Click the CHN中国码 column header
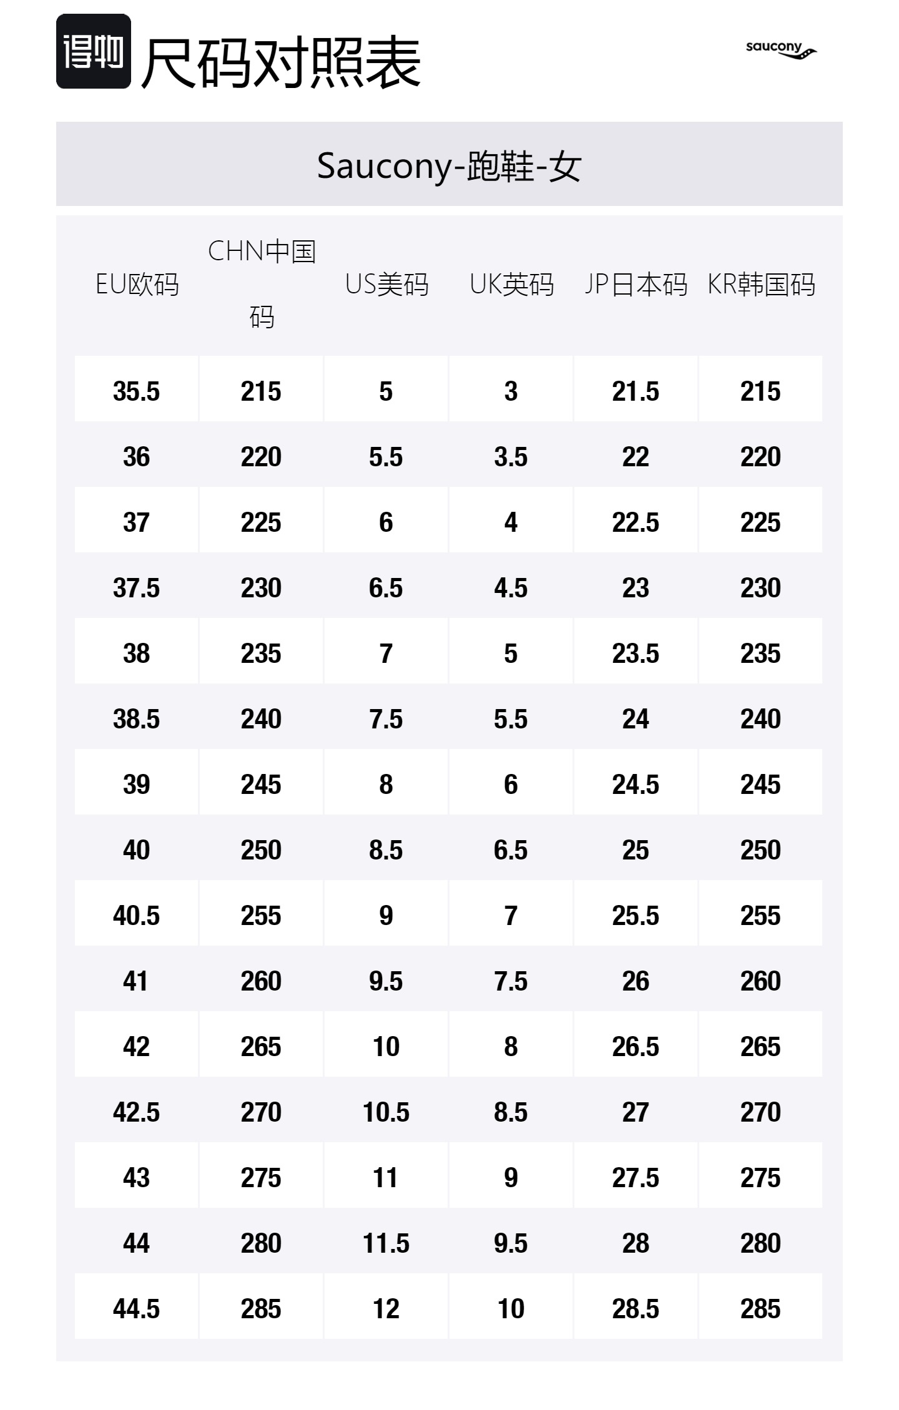The width and height of the screenshot is (899, 1410). (x=262, y=284)
